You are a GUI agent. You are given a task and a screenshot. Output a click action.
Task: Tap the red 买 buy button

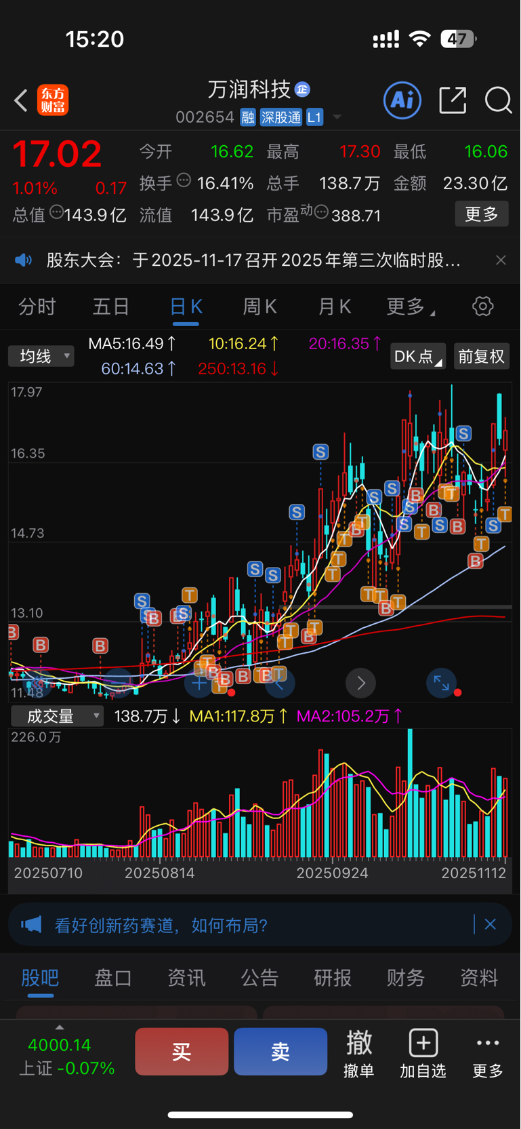click(182, 1051)
